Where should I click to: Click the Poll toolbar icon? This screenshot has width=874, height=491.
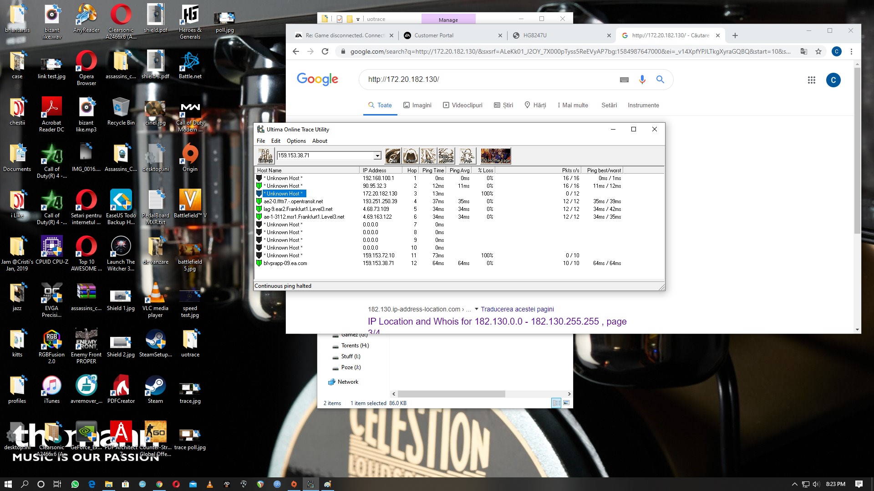[467, 156]
